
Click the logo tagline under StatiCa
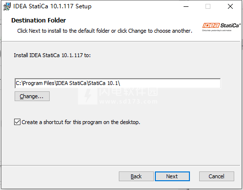(217, 30)
